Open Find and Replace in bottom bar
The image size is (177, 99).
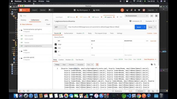click(x=24, y=91)
